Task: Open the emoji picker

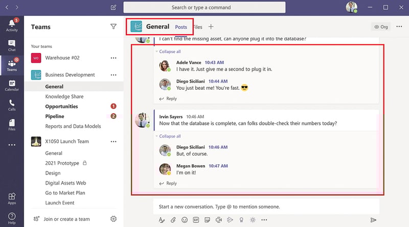Action: pos(185,220)
